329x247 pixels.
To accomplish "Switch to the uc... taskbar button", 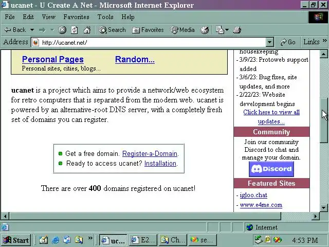I will click(113, 240).
